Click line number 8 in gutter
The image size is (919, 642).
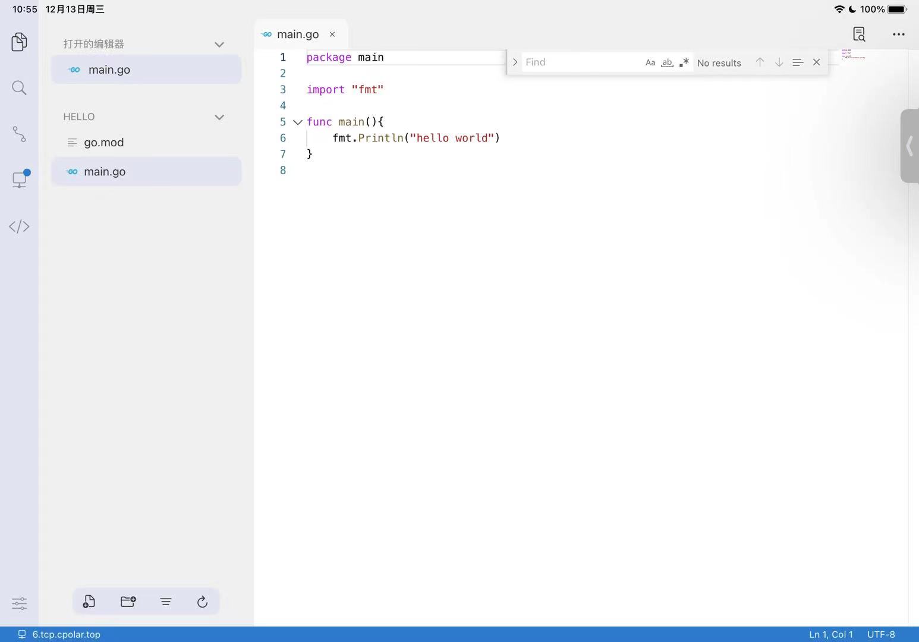click(283, 171)
